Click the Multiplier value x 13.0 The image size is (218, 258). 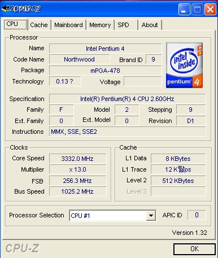(x=77, y=169)
